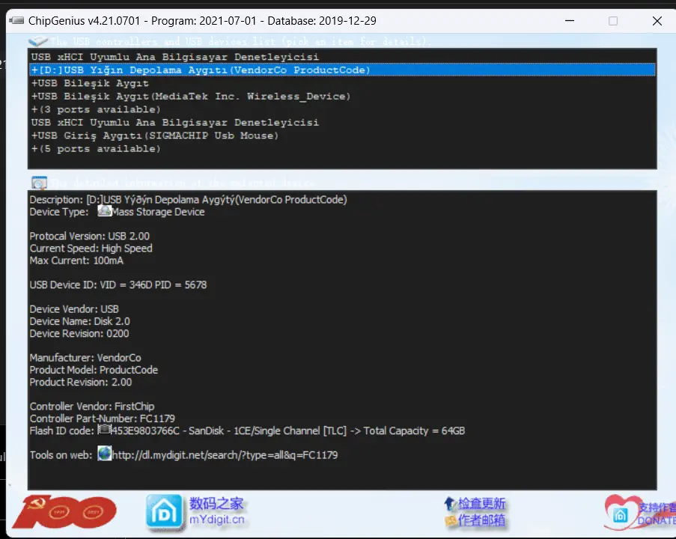Click the globe icon next to Tools on web
The image size is (676, 539).
click(104, 454)
